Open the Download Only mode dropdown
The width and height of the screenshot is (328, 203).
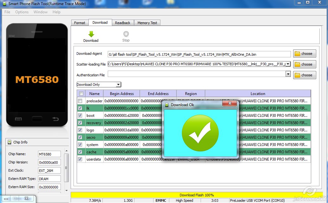[x=99, y=85]
